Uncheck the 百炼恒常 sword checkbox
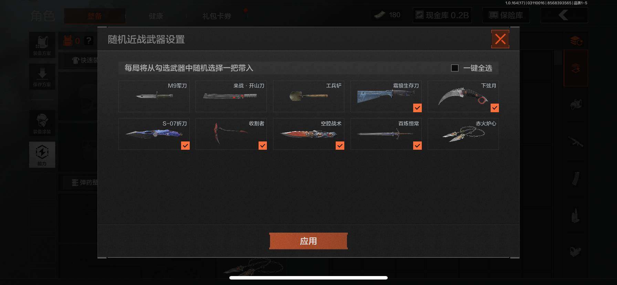The width and height of the screenshot is (617, 285). pos(417,146)
